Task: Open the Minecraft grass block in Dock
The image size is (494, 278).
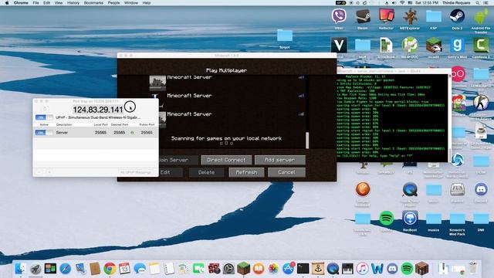Action: [x=243, y=269]
